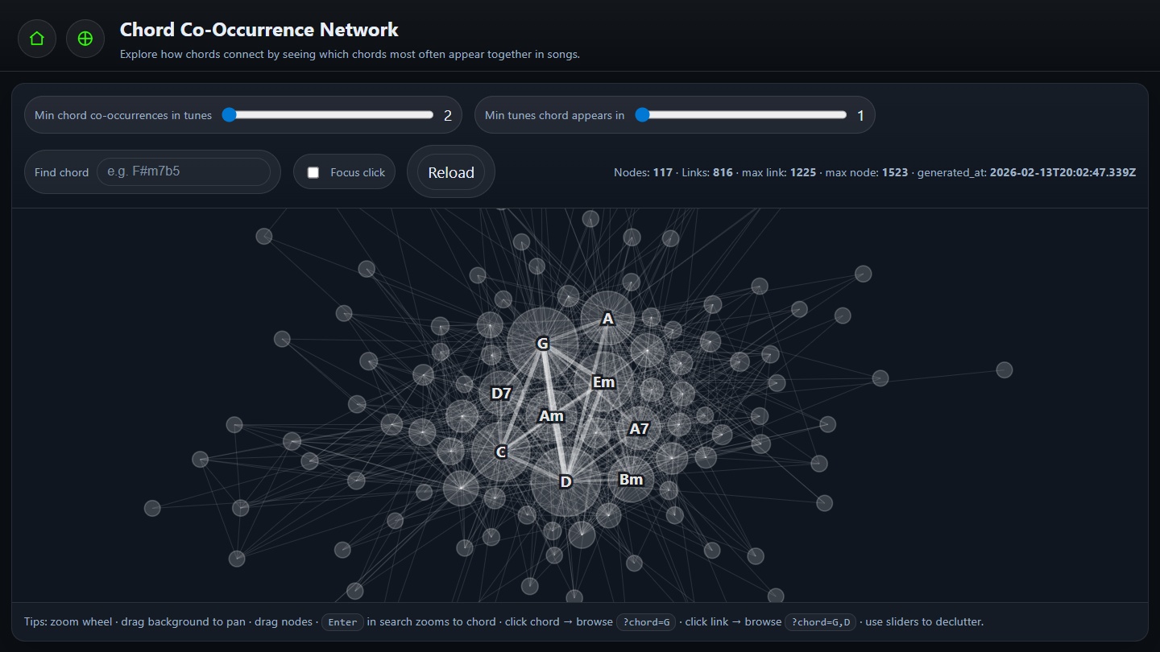Screen dimensions: 1160x652
Task: Click the link between C and D
Action: 533,467
